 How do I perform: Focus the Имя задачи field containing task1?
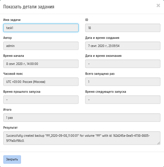point(41,28)
